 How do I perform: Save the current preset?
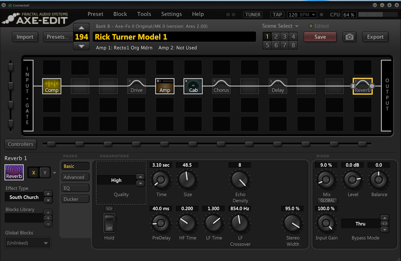coord(320,37)
